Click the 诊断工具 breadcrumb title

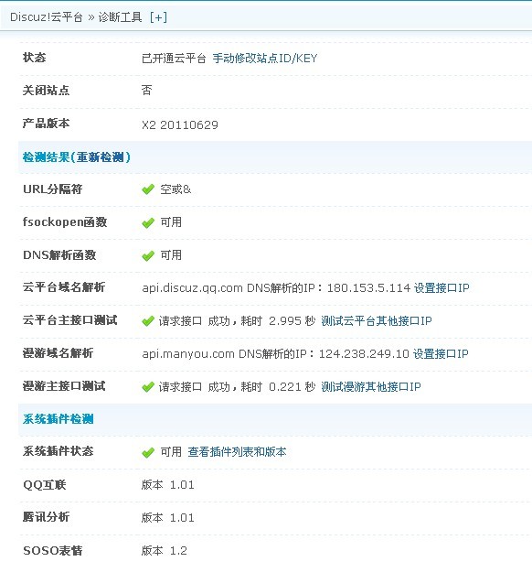tap(120, 17)
